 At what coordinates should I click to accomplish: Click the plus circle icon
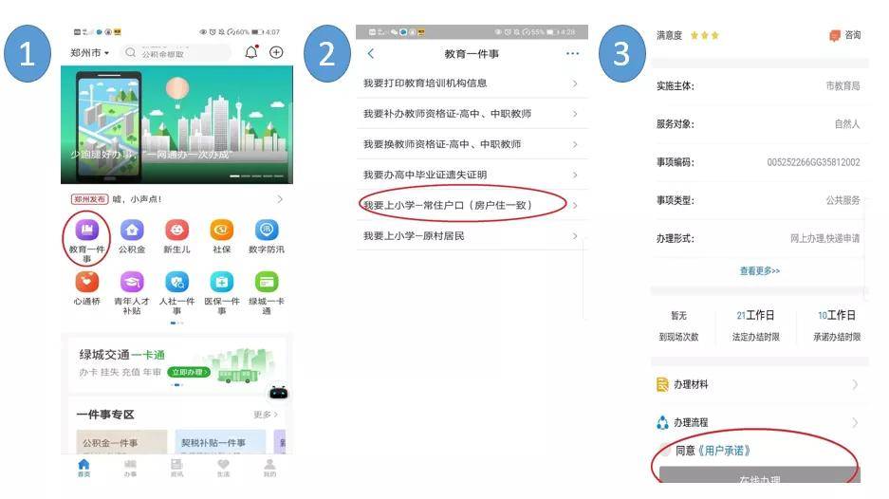click(x=276, y=52)
